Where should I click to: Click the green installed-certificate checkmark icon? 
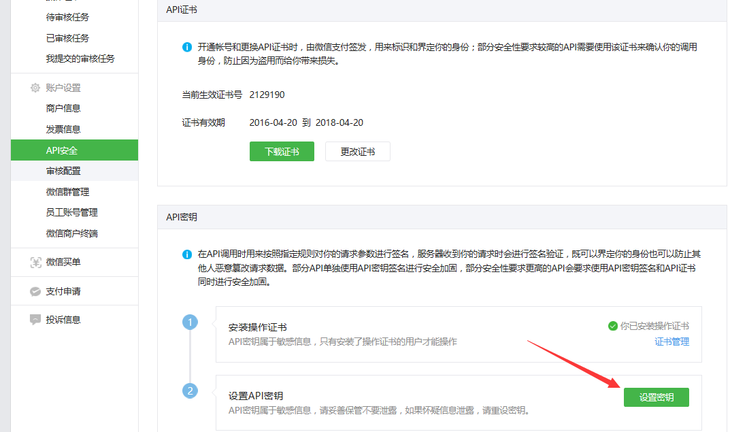click(612, 326)
